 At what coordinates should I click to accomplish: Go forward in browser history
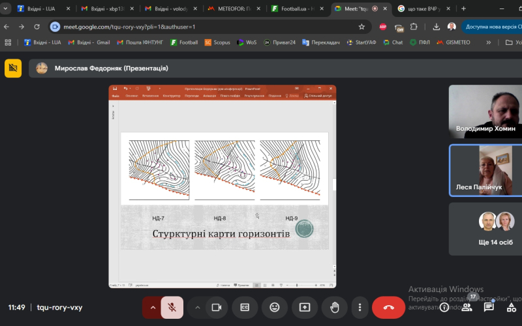[x=22, y=27]
